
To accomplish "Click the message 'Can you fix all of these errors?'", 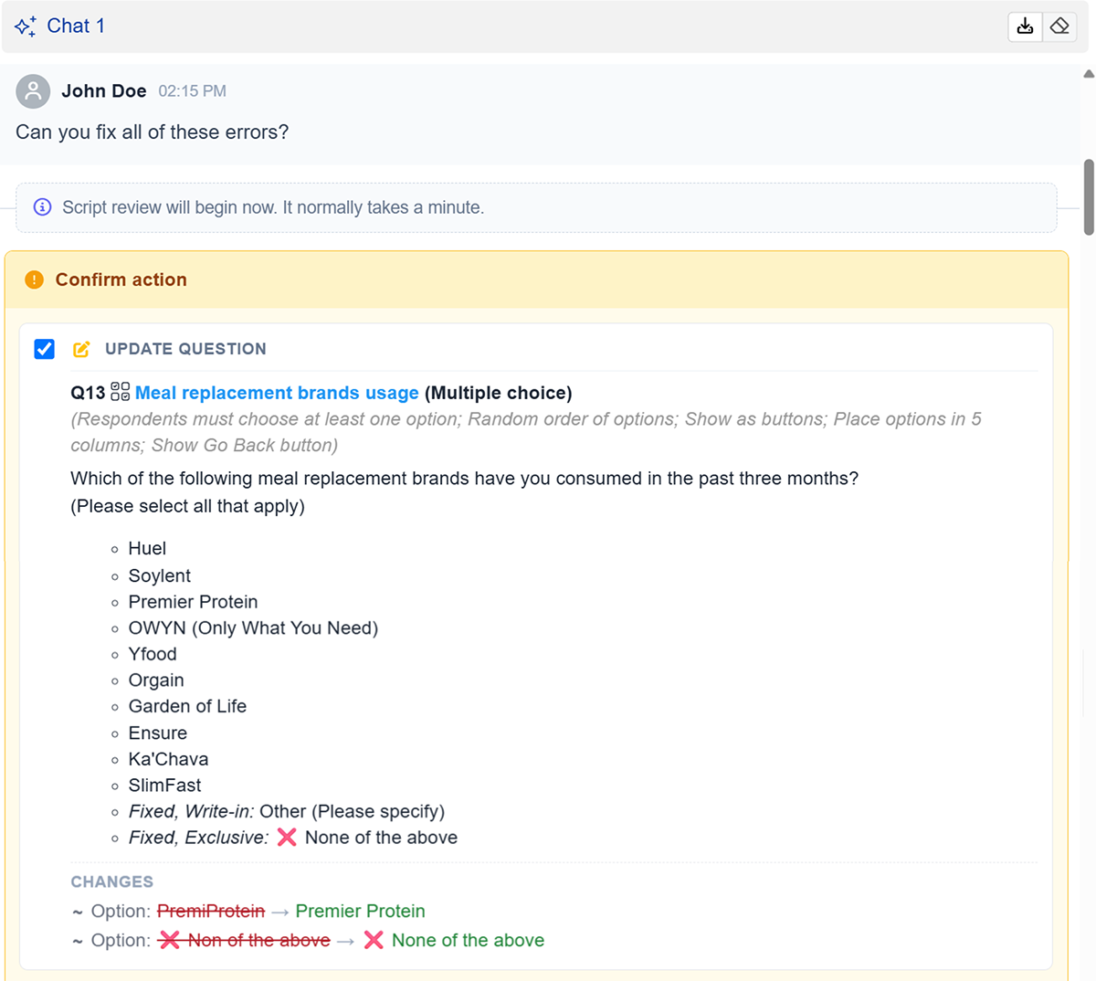I will (x=152, y=132).
